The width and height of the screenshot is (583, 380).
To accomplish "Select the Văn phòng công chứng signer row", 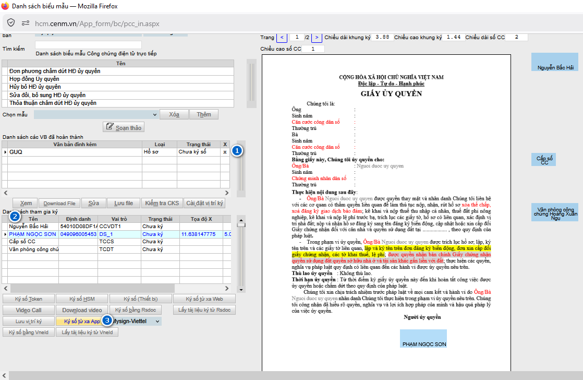I will click(116, 250).
